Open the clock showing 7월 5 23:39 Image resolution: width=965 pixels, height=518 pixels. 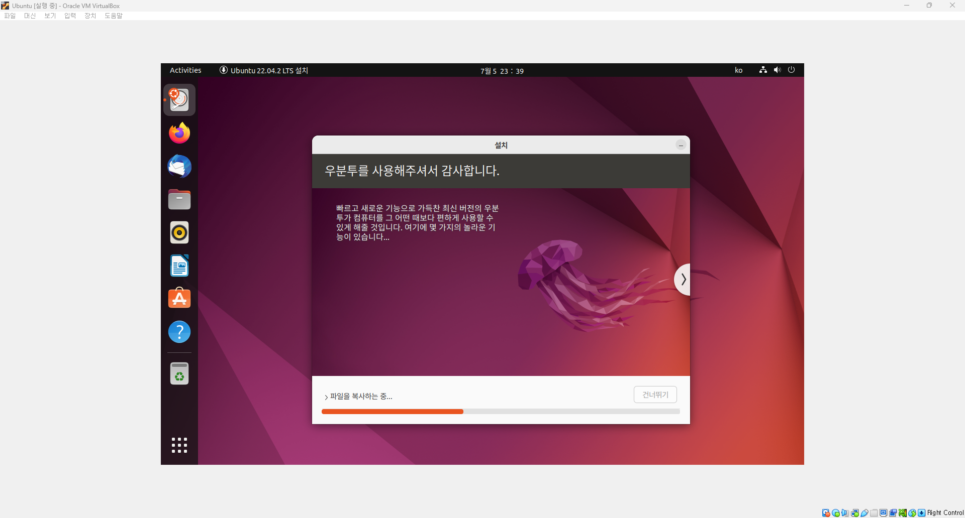click(502, 71)
